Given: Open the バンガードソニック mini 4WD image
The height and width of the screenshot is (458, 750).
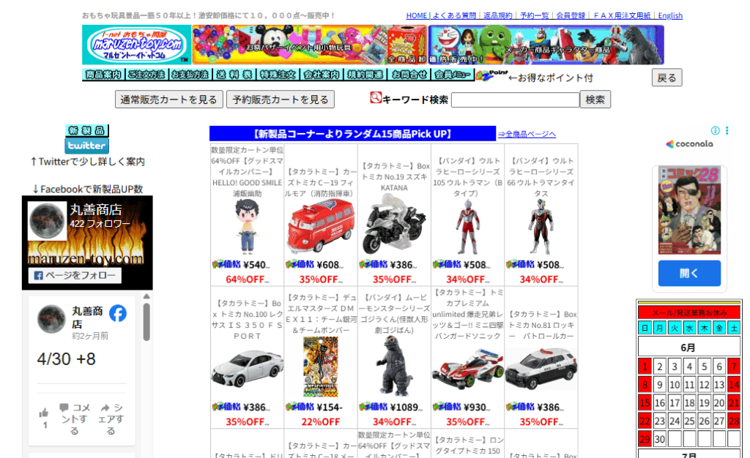Looking at the screenshot, I should coord(468,368).
